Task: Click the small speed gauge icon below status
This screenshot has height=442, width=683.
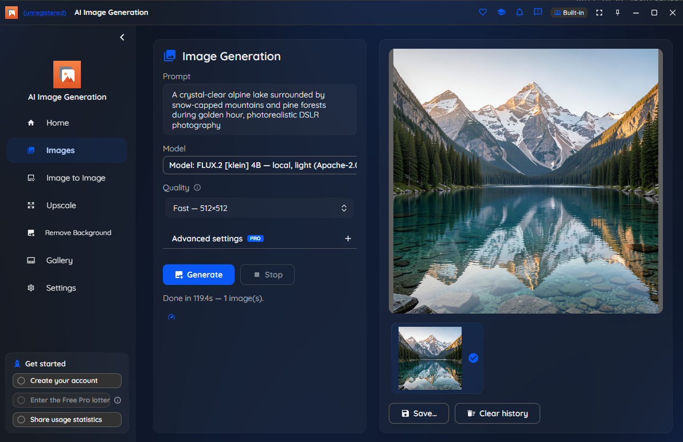Action: (x=171, y=317)
